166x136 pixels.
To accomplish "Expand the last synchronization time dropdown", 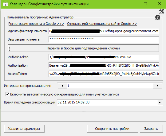I will tap(160, 102).
